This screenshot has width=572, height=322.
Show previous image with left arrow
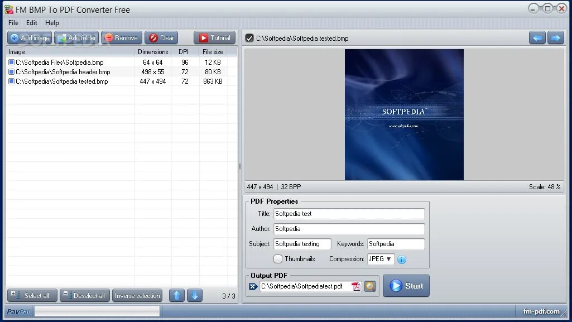(x=537, y=38)
